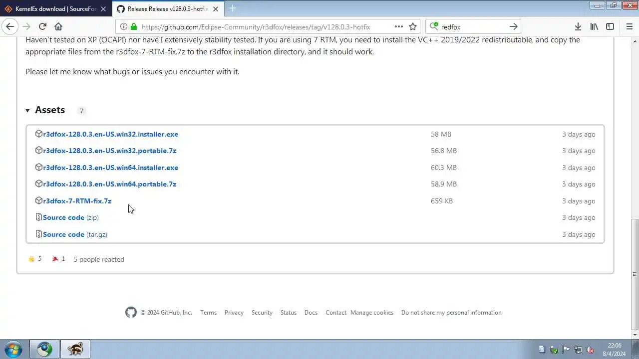Download r3dfox win64 portable.7z
The height and width of the screenshot is (359, 639).
point(109,184)
